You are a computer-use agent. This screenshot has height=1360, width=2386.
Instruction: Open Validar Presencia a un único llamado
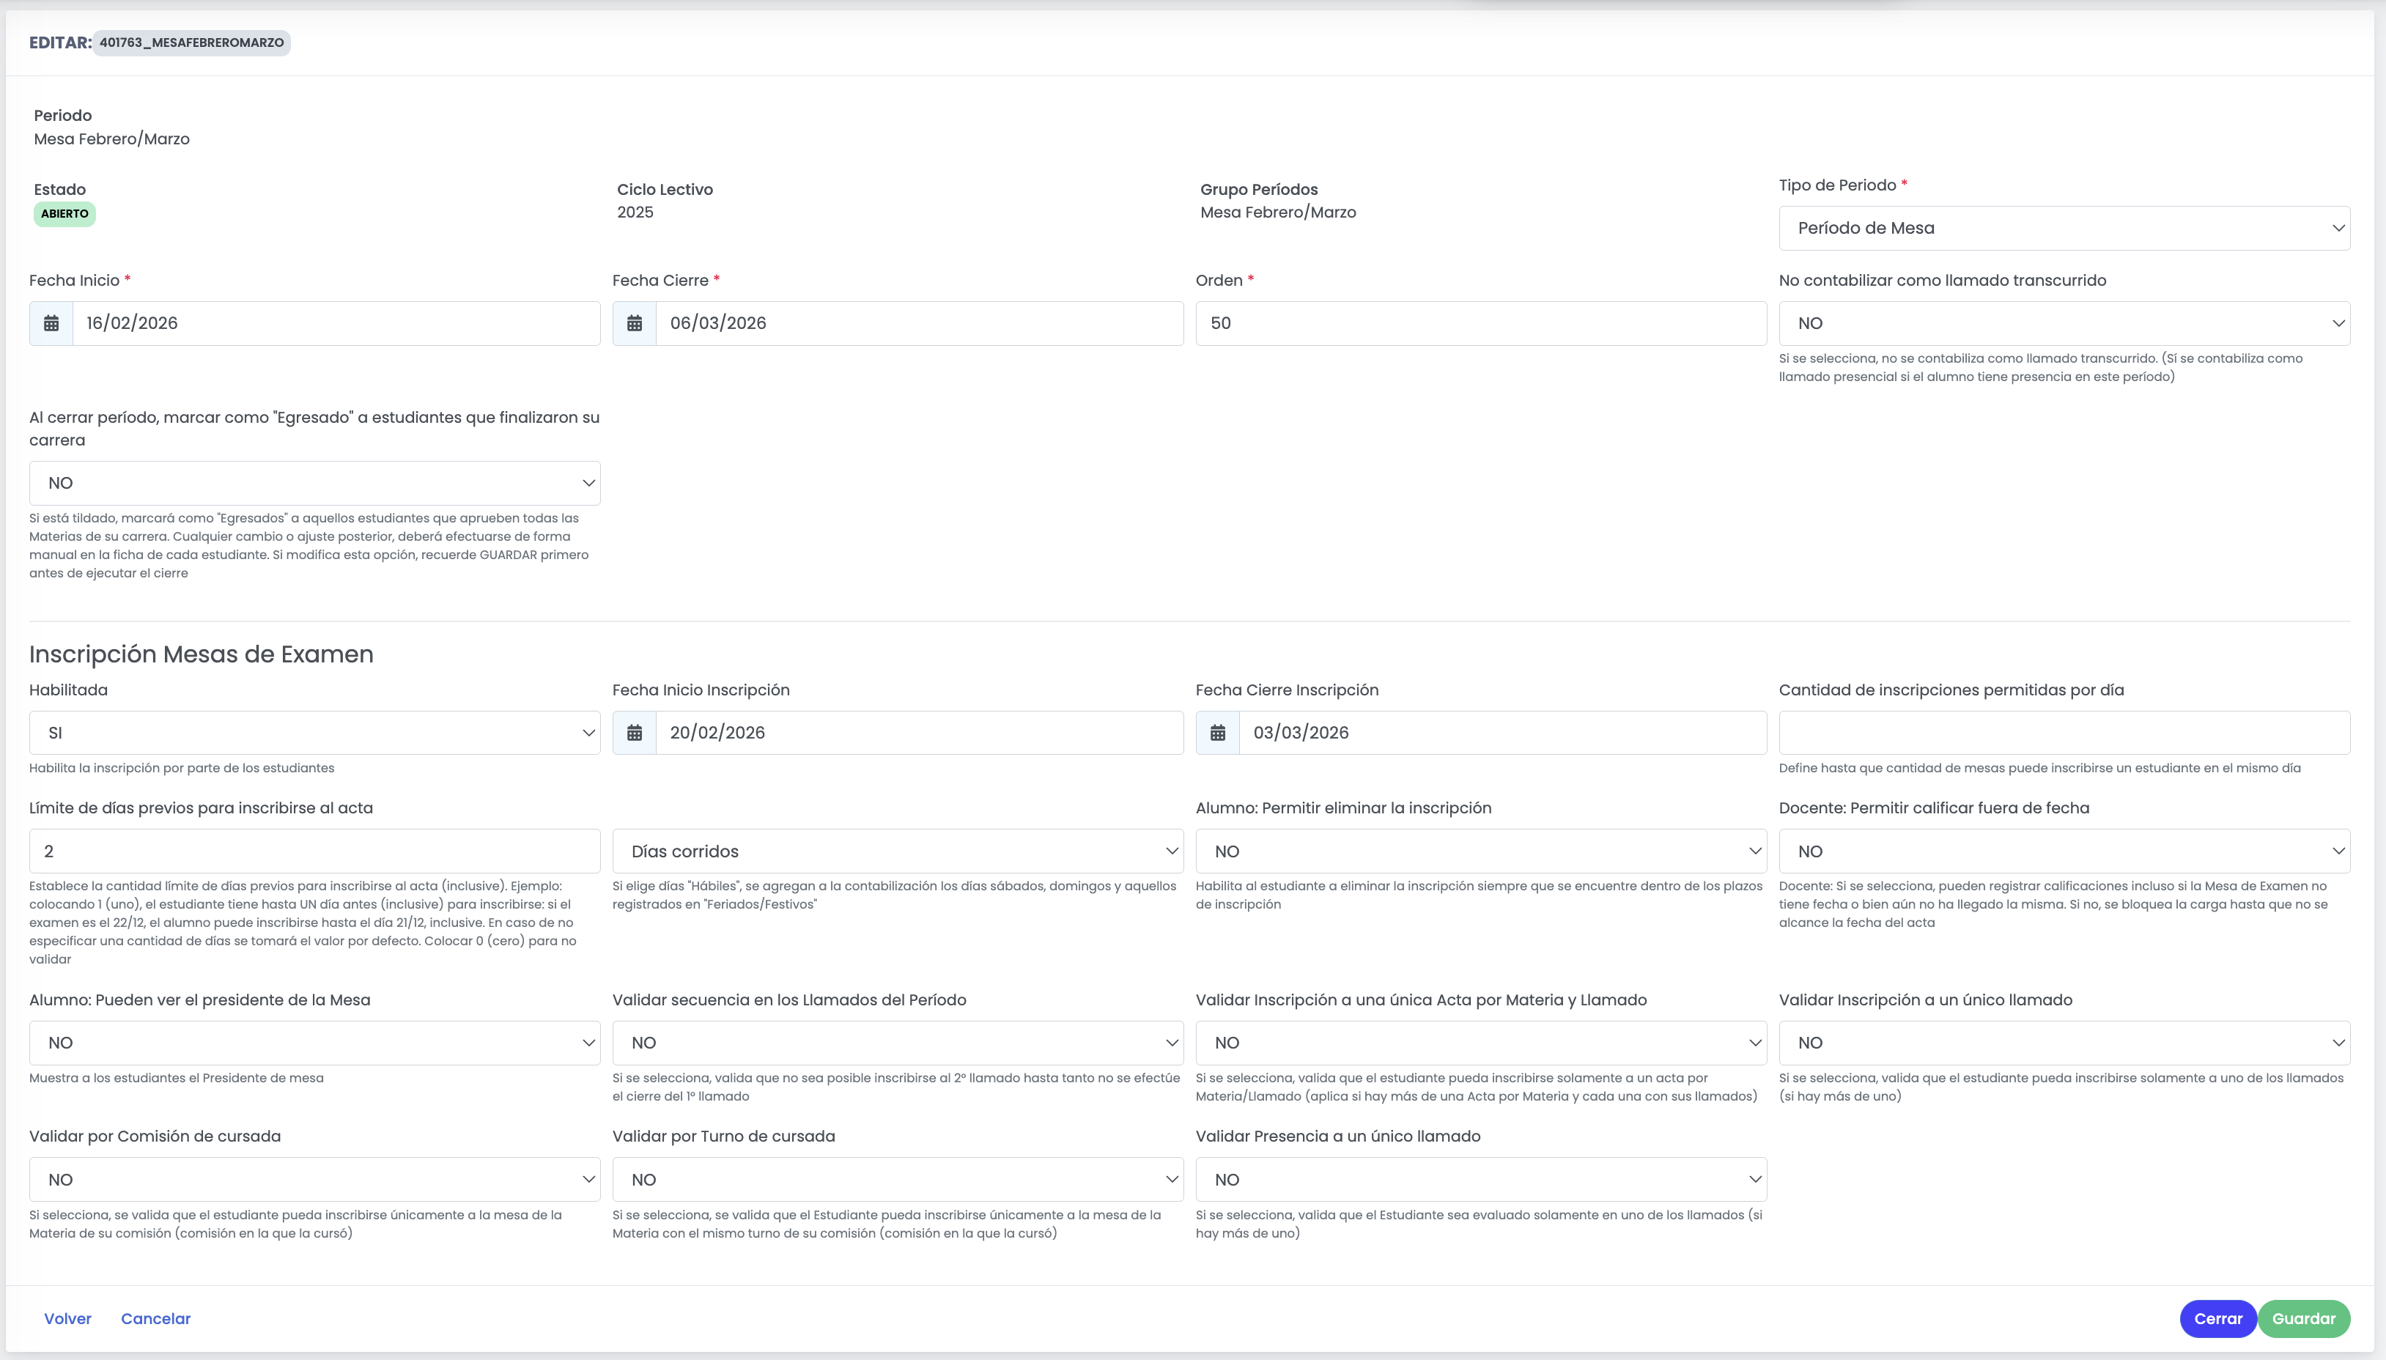(1481, 1180)
